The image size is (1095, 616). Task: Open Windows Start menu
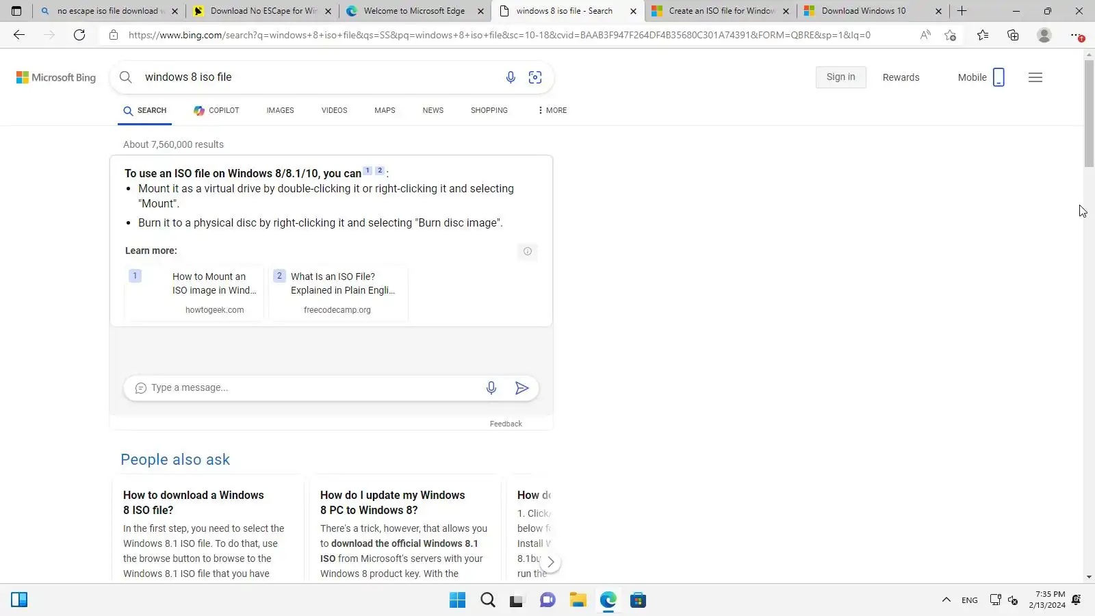457,600
